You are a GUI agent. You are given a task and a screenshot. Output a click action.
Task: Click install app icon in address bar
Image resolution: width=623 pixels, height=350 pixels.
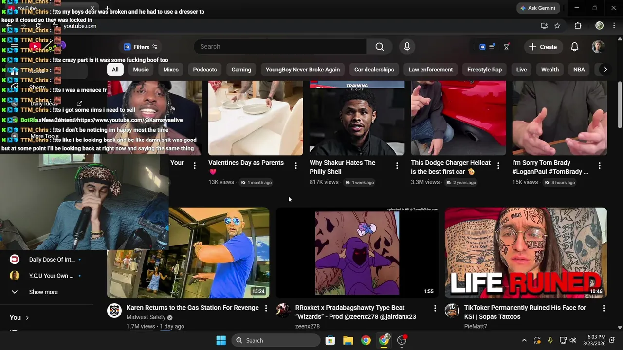coord(544,26)
